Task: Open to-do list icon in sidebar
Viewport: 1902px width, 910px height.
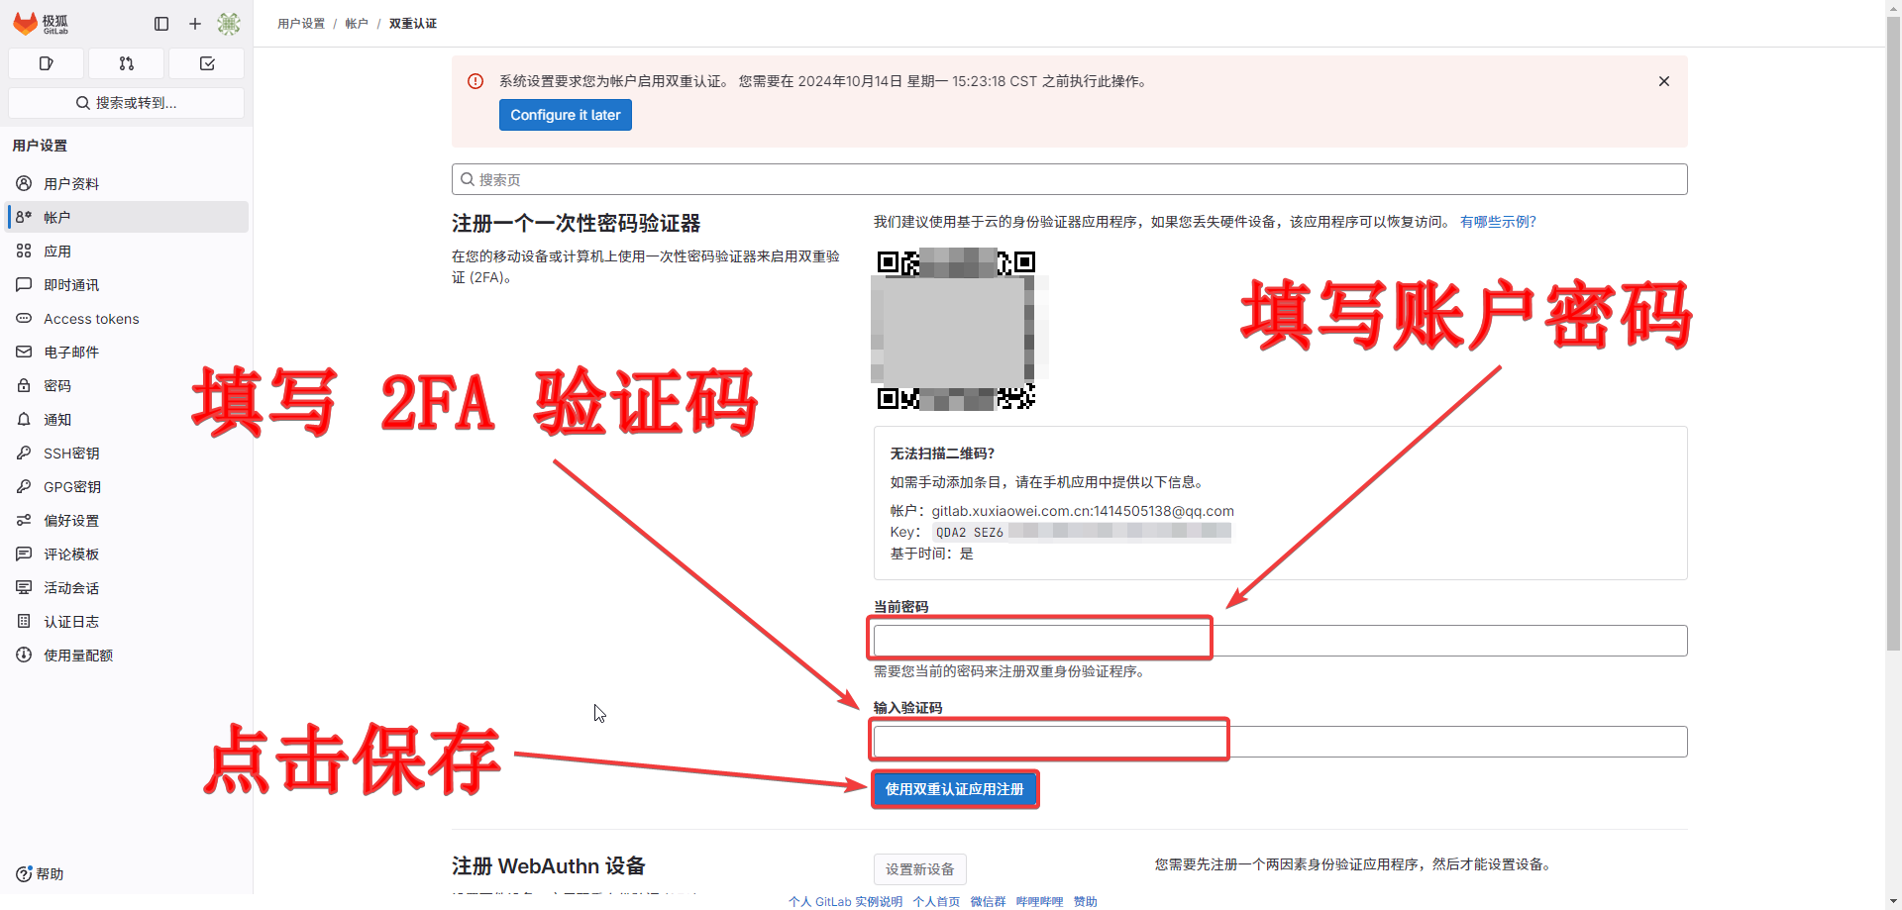Action: click(207, 63)
